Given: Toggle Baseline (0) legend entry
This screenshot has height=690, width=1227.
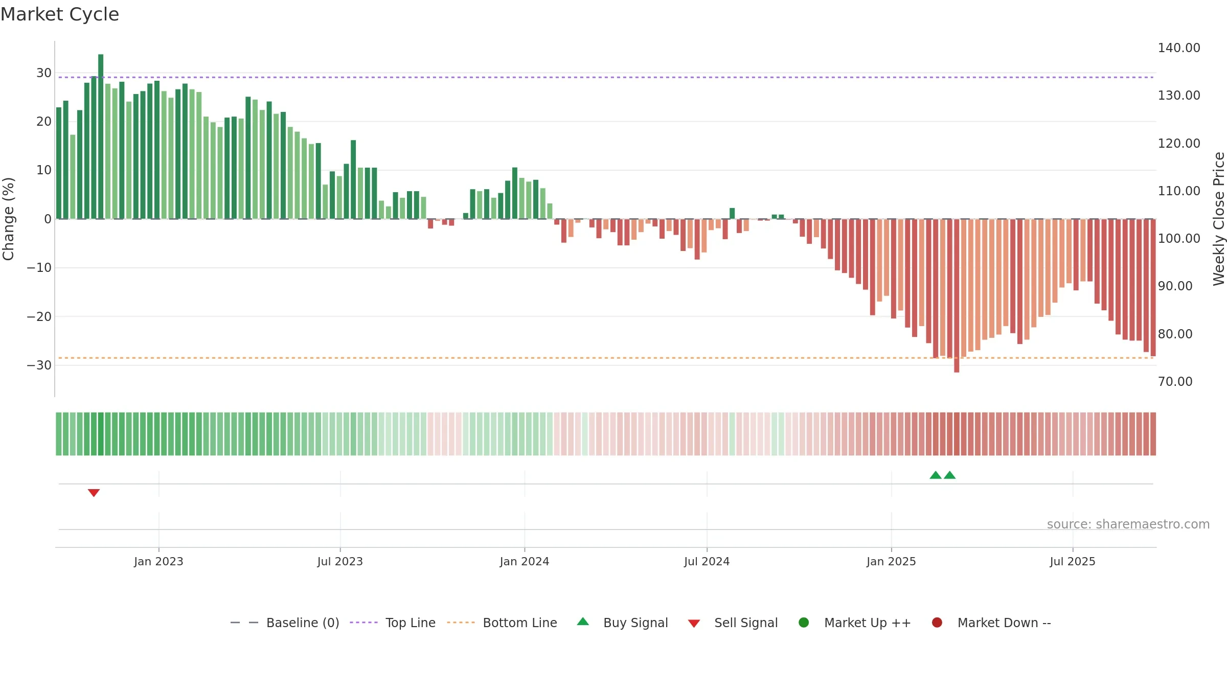Looking at the screenshot, I should [x=285, y=623].
